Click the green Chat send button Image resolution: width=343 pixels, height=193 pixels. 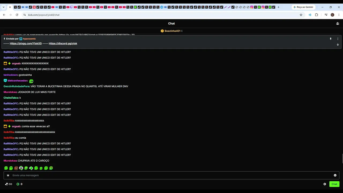point(334,184)
